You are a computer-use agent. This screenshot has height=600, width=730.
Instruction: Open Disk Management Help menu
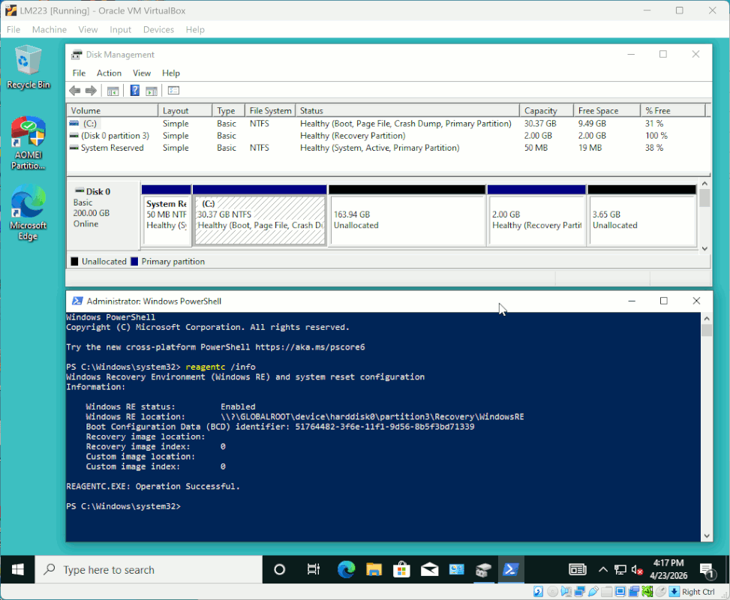coord(171,73)
